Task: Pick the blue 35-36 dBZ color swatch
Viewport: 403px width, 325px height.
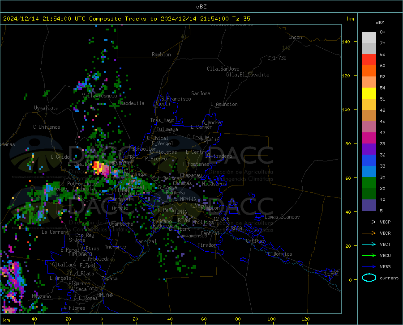Action: [369, 160]
